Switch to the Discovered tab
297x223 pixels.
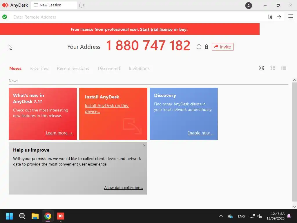[x=109, y=68]
